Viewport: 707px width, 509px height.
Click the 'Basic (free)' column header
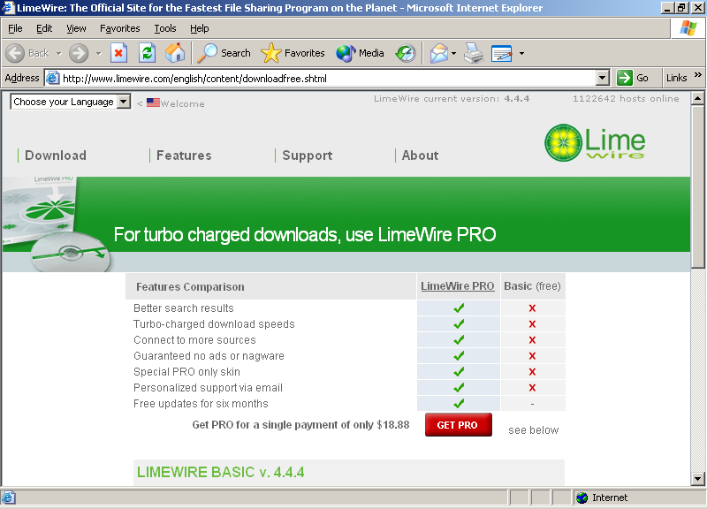(x=533, y=286)
